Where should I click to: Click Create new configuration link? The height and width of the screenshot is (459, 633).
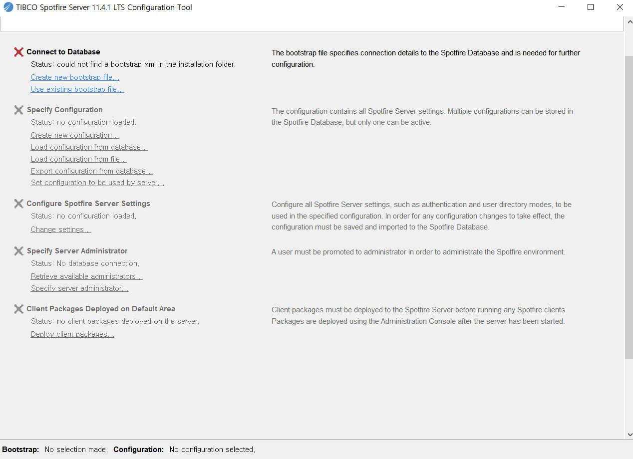tap(75, 135)
